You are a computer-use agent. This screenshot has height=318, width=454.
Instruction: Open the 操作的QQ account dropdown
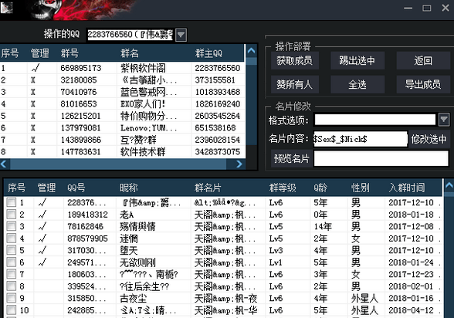181,35
